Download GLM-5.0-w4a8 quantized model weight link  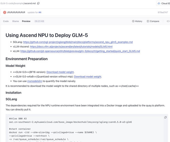point(88,76)
